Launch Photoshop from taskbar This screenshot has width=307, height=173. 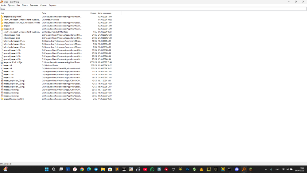tap(187, 169)
